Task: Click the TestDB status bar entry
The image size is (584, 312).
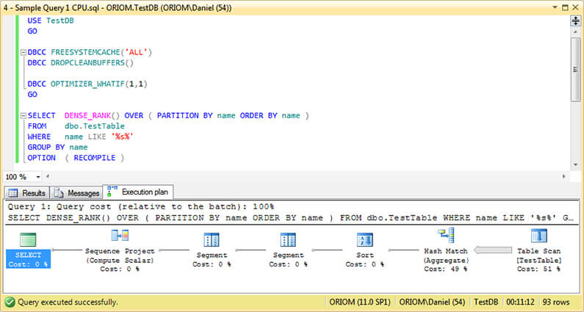Action: [486, 302]
